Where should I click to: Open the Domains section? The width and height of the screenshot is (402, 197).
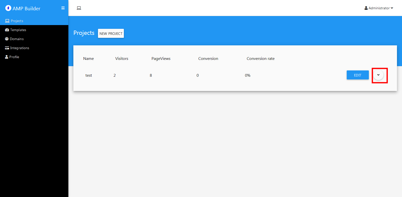tap(34, 39)
